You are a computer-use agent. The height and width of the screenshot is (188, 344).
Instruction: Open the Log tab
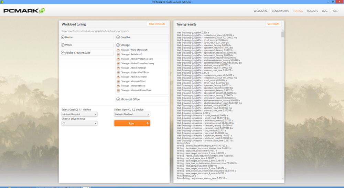pyautogui.click(x=325, y=11)
